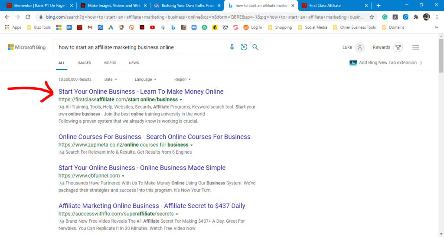Image resolution: width=444 pixels, height=237 pixels.
Task: Click the page vertical scrollbar thumb
Action: 441,56
